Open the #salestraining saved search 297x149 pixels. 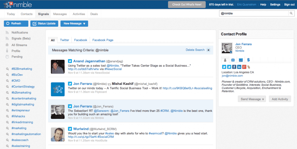point(21,146)
